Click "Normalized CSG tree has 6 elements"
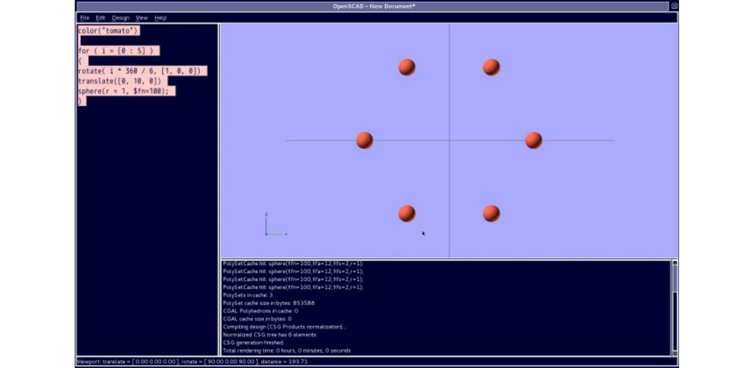The width and height of the screenshot is (746, 368). (x=270, y=335)
